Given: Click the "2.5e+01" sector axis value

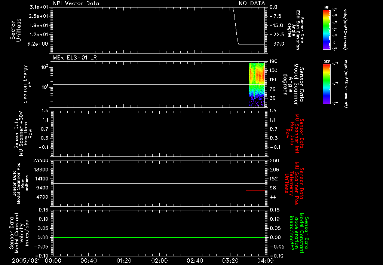Looking at the screenshot, I should coord(39,16).
